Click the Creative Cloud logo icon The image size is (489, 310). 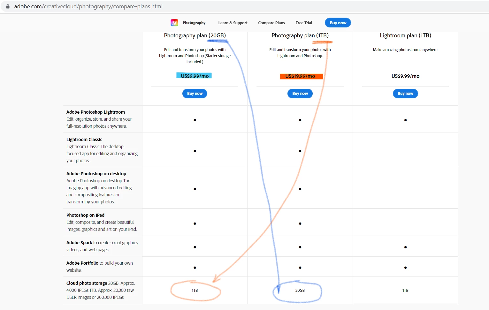click(174, 23)
